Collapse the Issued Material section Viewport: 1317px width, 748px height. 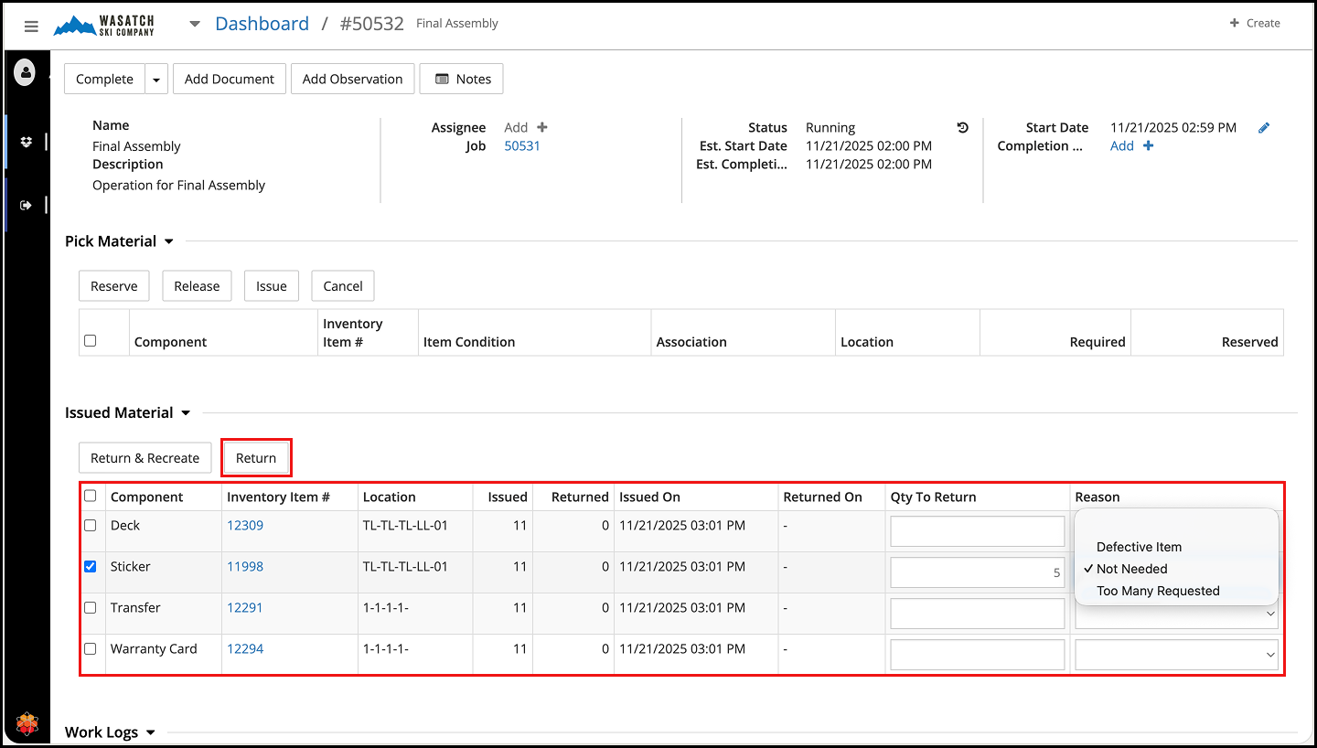tap(186, 413)
